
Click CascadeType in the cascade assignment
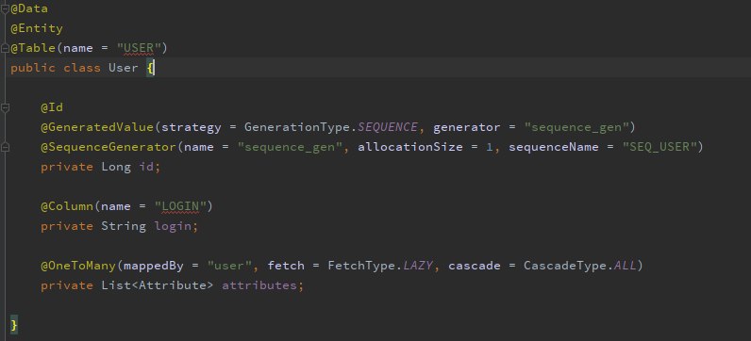tap(564, 266)
